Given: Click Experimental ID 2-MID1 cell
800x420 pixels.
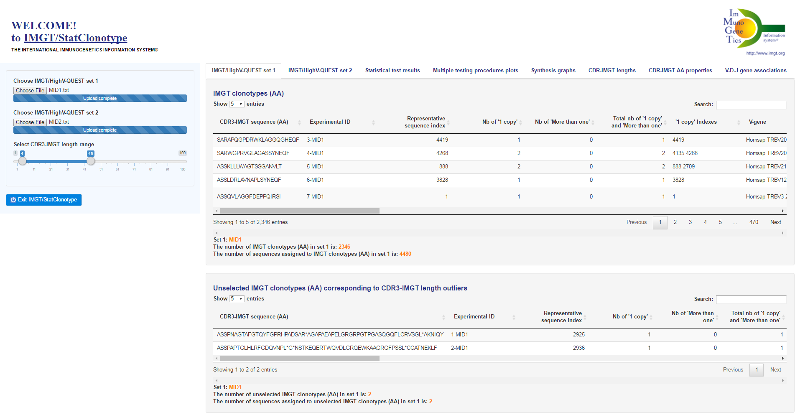Looking at the screenshot, I should (459, 348).
